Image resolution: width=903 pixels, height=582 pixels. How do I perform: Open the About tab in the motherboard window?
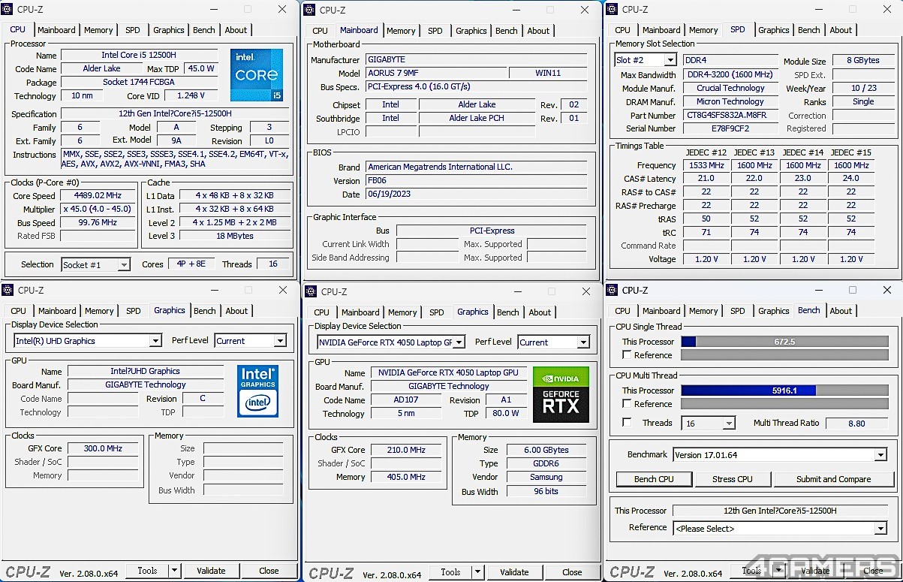[538, 31]
